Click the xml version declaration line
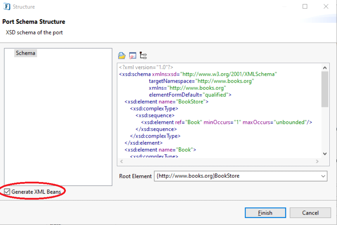Image resolution: width=337 pixels, height=225 pixels. click(x=146, y=67)
